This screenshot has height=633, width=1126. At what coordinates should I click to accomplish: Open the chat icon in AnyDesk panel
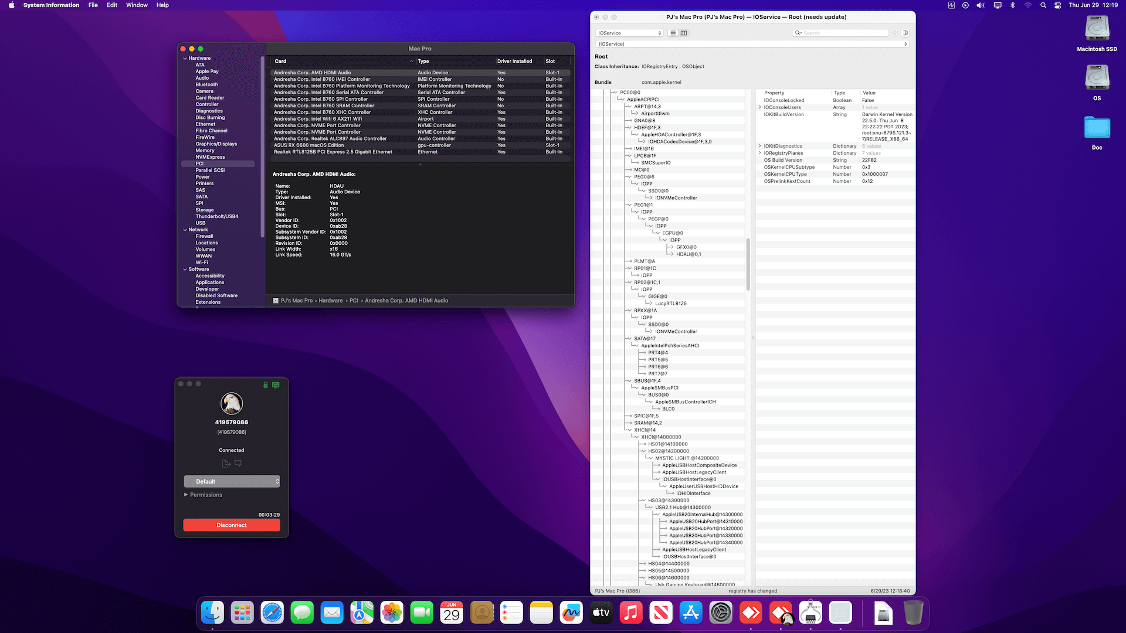coord(238,464)
